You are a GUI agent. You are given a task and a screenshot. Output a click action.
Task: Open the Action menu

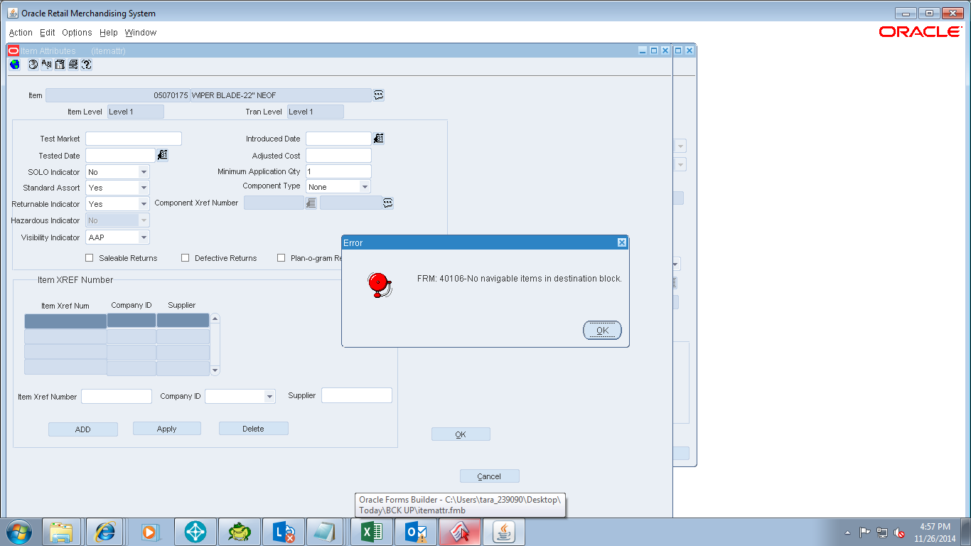coord(21,33)
